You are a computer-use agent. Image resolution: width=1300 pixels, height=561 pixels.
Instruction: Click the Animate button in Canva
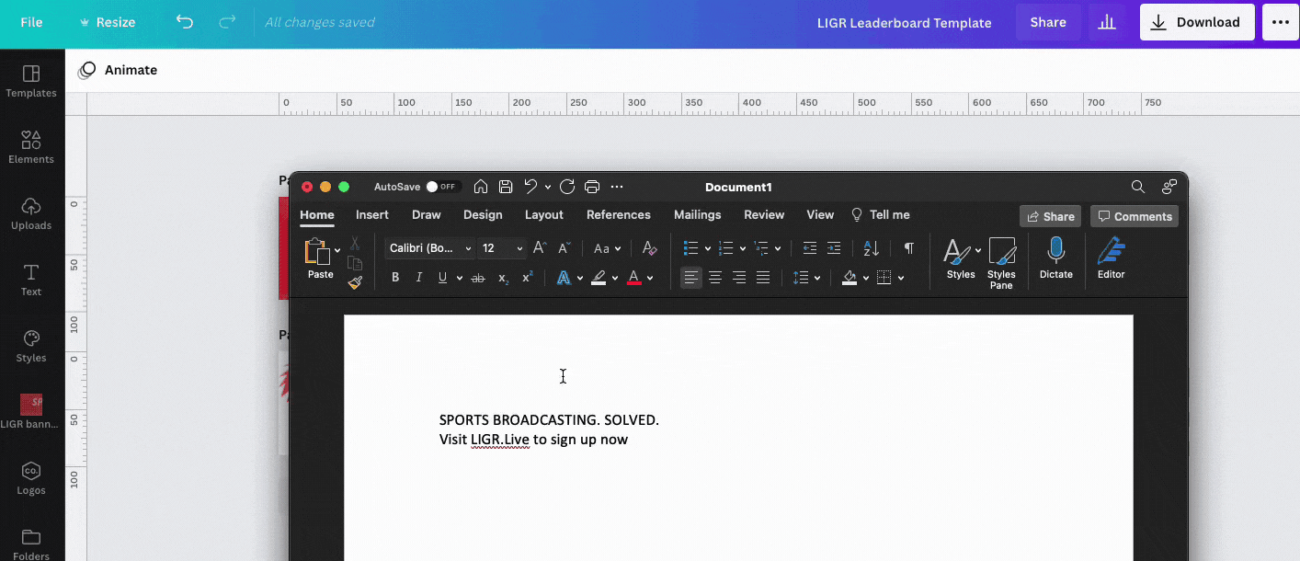click(x=119, y=70)
